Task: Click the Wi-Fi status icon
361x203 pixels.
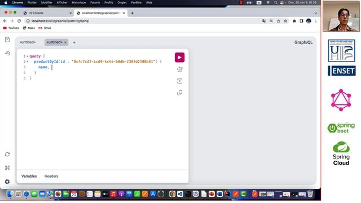Action: point(268,2)
